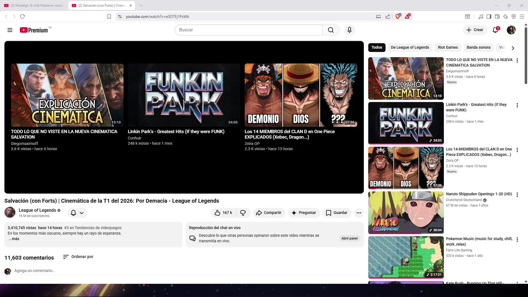528x297 pixels.
Task: Click the Brave Shields lion icon
Action: pyautogui.click(x=398, y=16)
